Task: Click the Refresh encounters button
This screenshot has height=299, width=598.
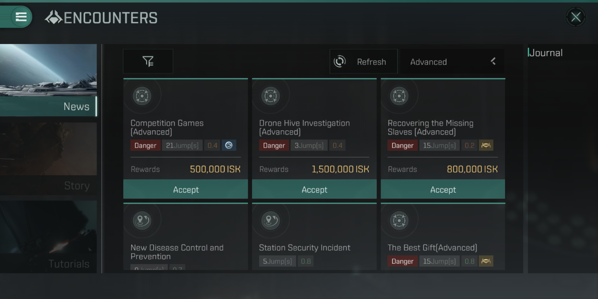Action: click(363, 62)
